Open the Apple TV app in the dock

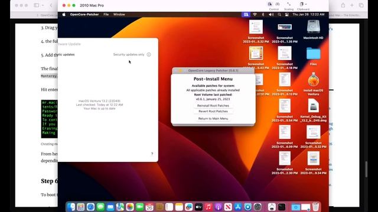(198, 207)
